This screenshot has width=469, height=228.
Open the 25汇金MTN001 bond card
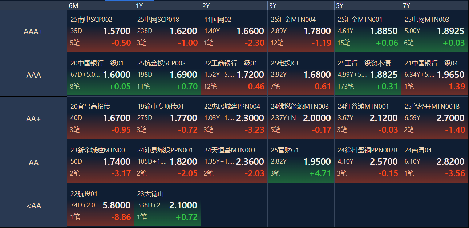click(368, 31)
